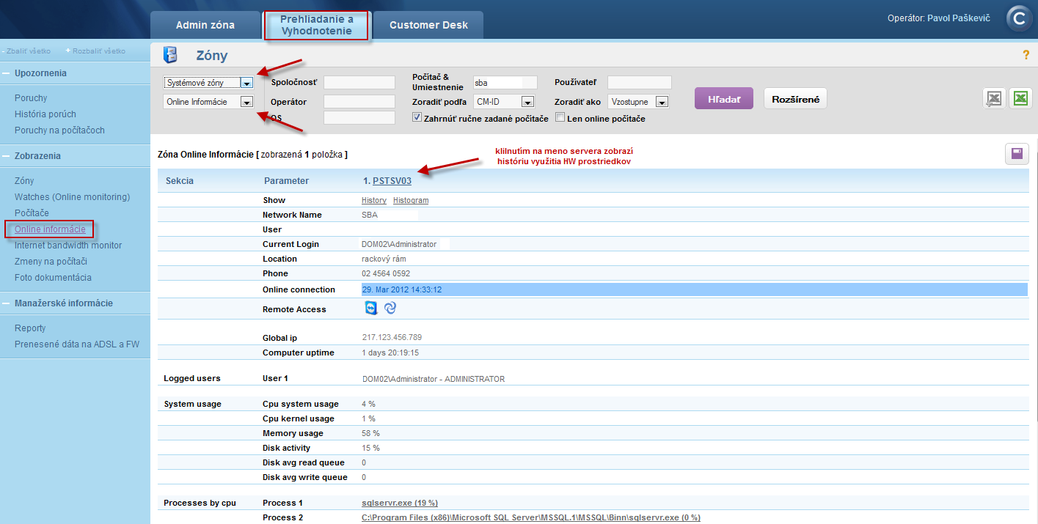Open the 'Zoradiť podľa' CM-ID dropdown
The height and width of the screenshot is (524, 1038).
pos(504,102)
